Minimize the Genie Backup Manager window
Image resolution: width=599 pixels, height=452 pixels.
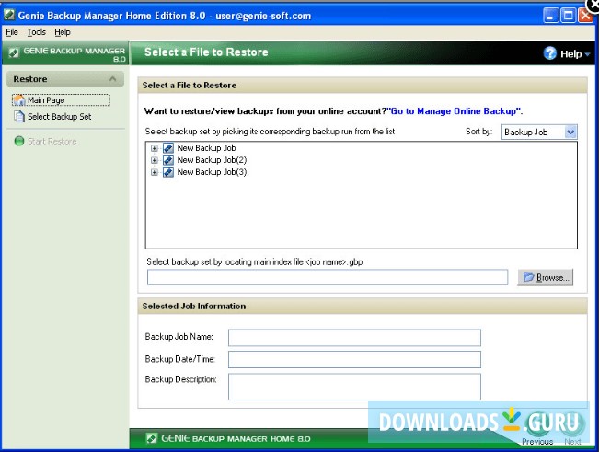550,16
